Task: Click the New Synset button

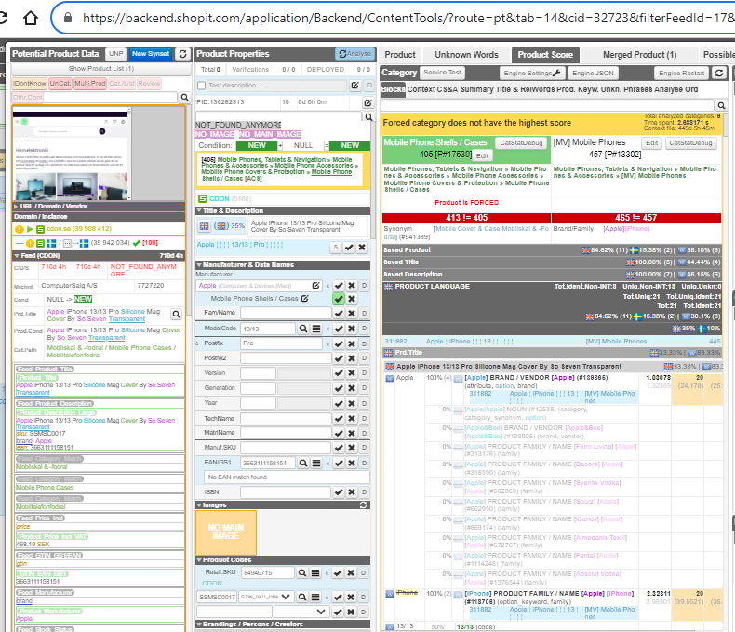Action: tap(151, 54)
